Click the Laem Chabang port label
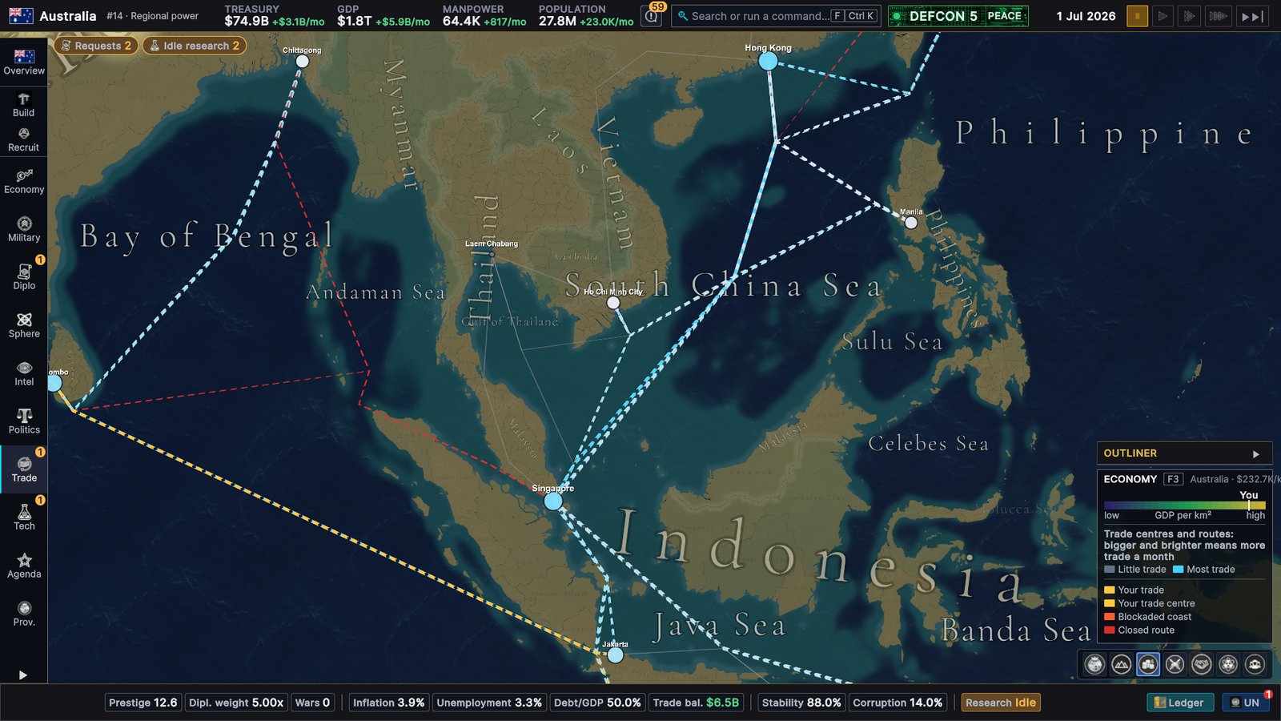This screenshot has height=721, width=1281. click(x=492, y=244)
